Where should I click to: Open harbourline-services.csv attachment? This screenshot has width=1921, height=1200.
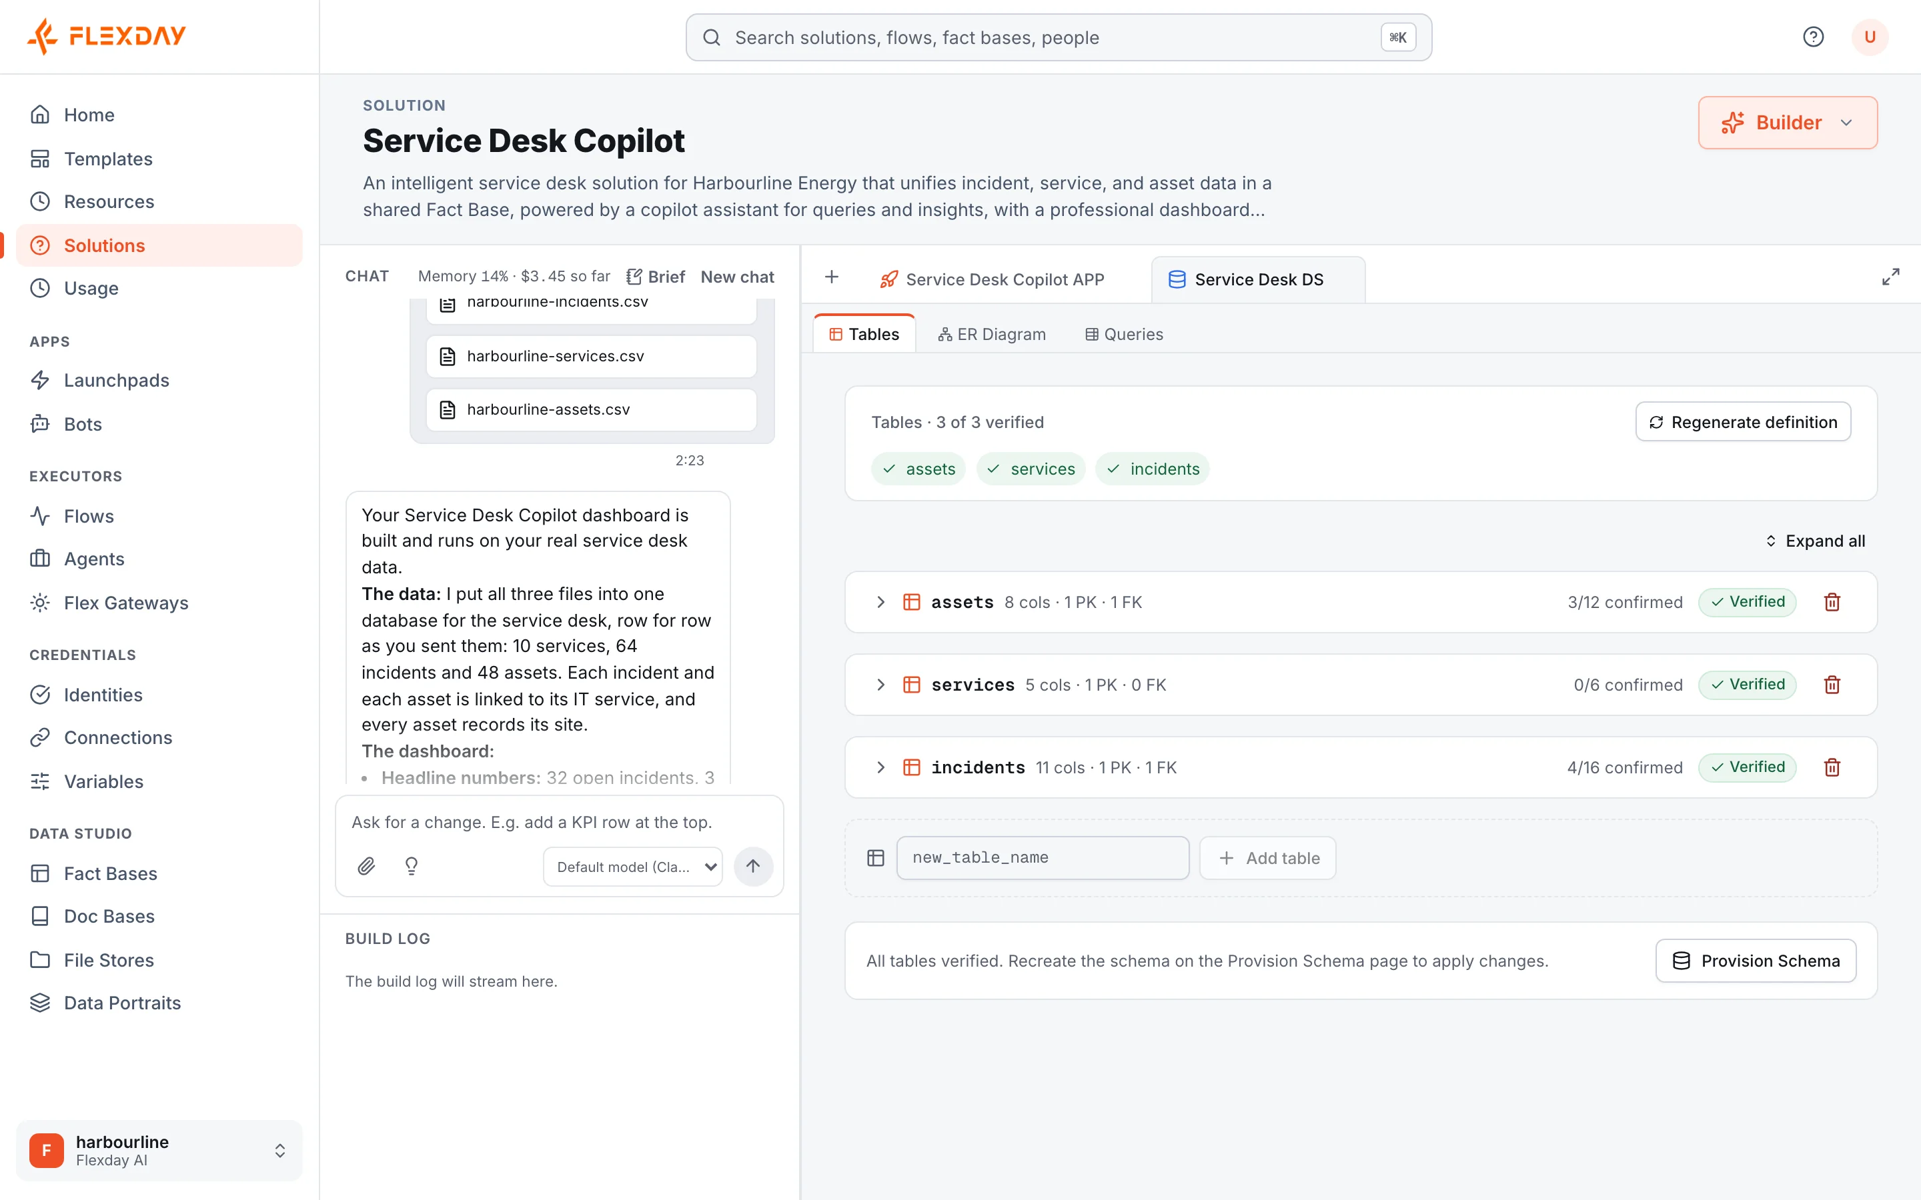click(x=592, y=357)
